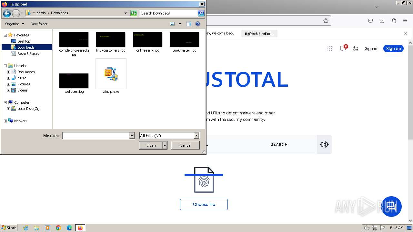
Task: Open the view options dropdown arrow
Action: point(180,24)
